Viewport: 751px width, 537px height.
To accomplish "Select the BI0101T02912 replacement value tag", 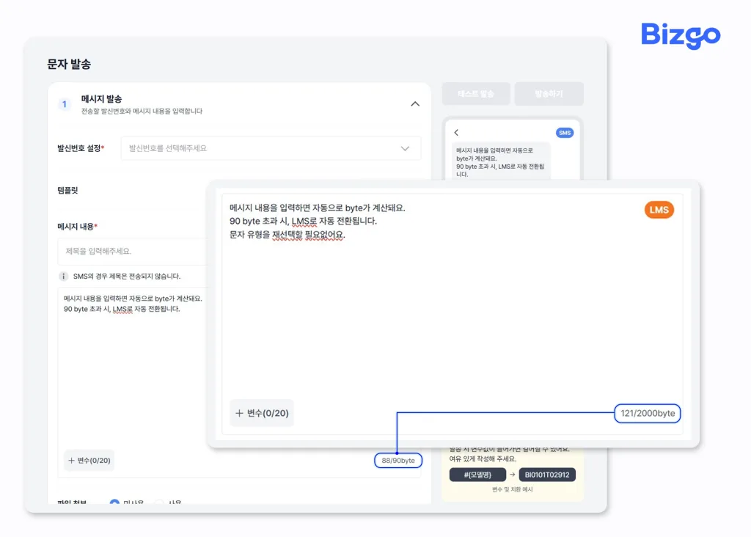I will pyautogui.click(x=546, y=475).
